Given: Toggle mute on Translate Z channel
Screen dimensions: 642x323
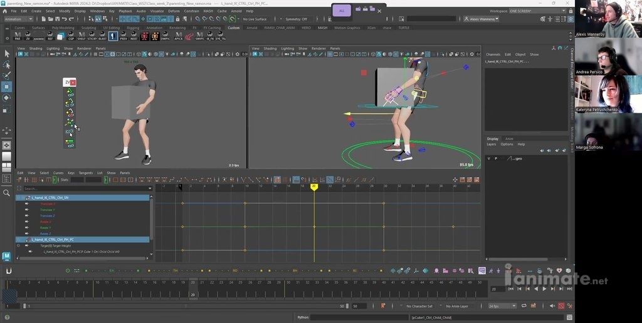Looking at the screenshot, I should point(27,215).
